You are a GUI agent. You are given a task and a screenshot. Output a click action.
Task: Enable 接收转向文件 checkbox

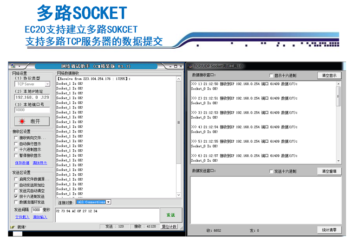tap(16, 138)
